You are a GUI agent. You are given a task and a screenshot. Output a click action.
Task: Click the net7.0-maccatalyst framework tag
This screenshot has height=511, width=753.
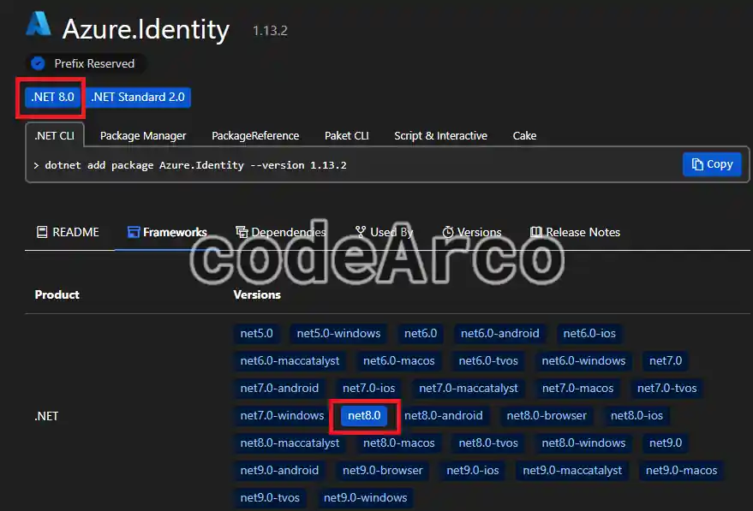tap(469, 388)
